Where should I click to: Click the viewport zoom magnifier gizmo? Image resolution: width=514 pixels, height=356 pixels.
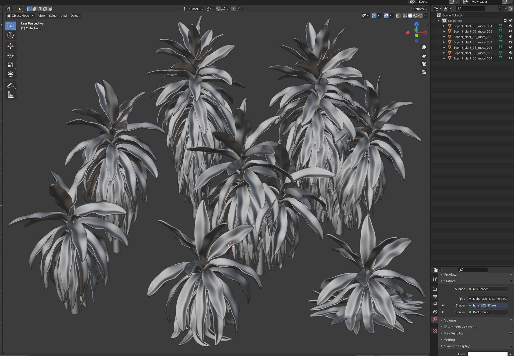424,47
